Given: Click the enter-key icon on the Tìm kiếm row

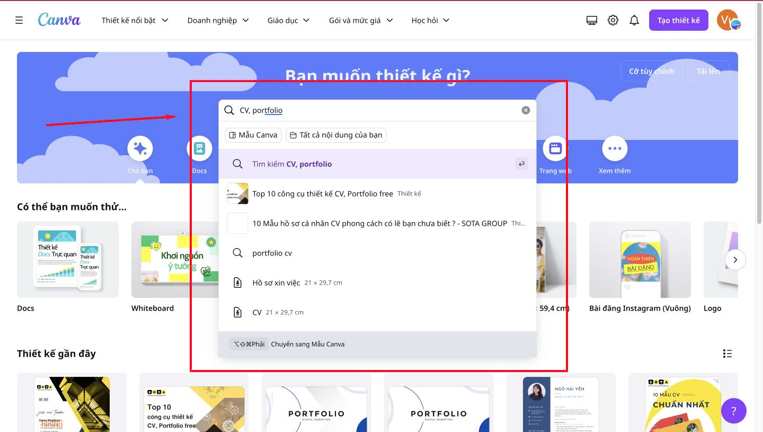Looking at the screenshot, I should click(522, 164).
